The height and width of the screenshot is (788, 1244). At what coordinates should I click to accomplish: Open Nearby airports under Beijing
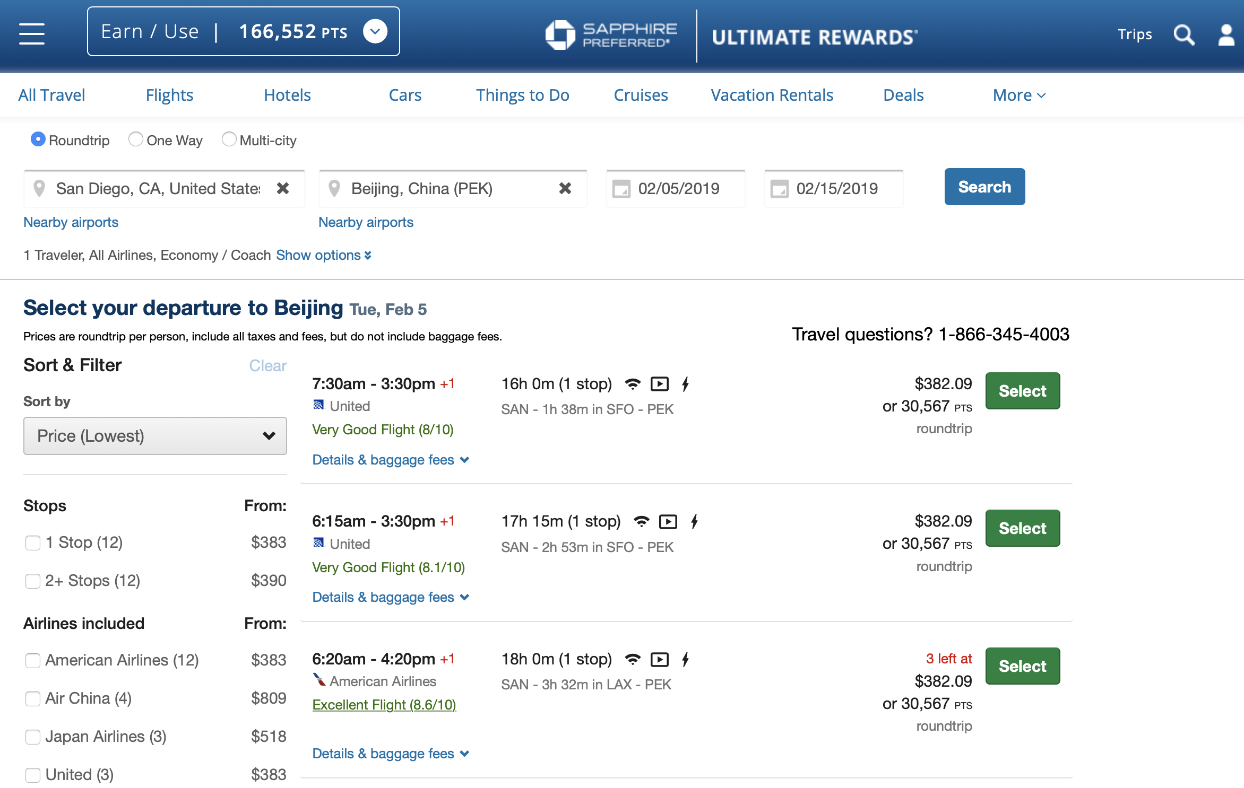[366, 222]
